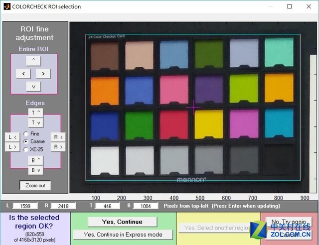Click the B v edge button
Image resolution: width=319 pixels, height=245 pixels.
pos(35,170)
